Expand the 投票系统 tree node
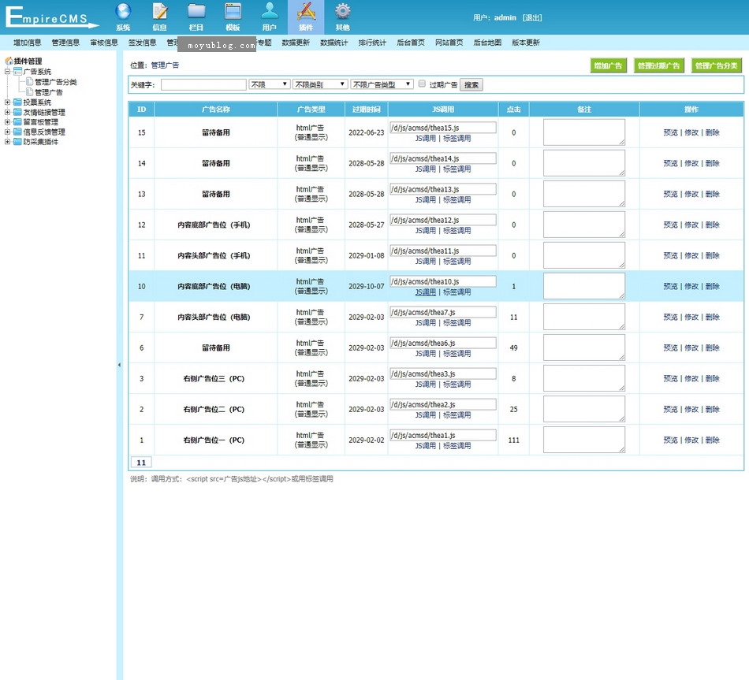Image resolution: width=749 pixels, height=680 pixels. pos(7,102)
